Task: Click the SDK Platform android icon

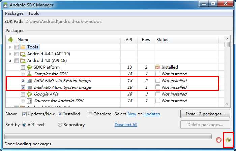Action: tap(29, 67)
